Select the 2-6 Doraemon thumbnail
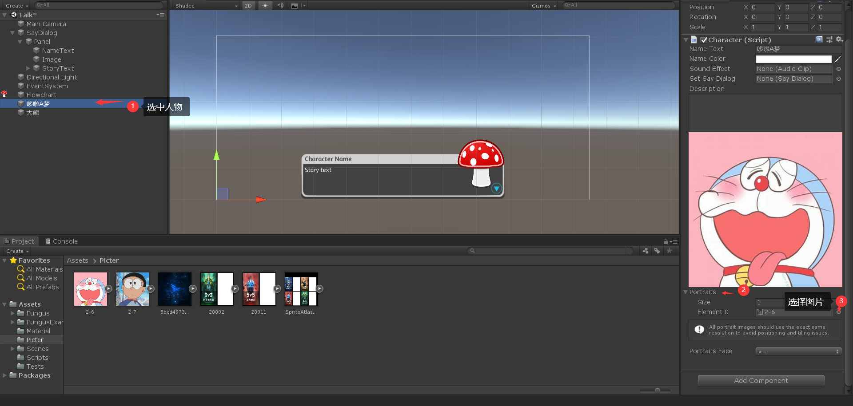This screenshot has width=853, height=406. 90,289
